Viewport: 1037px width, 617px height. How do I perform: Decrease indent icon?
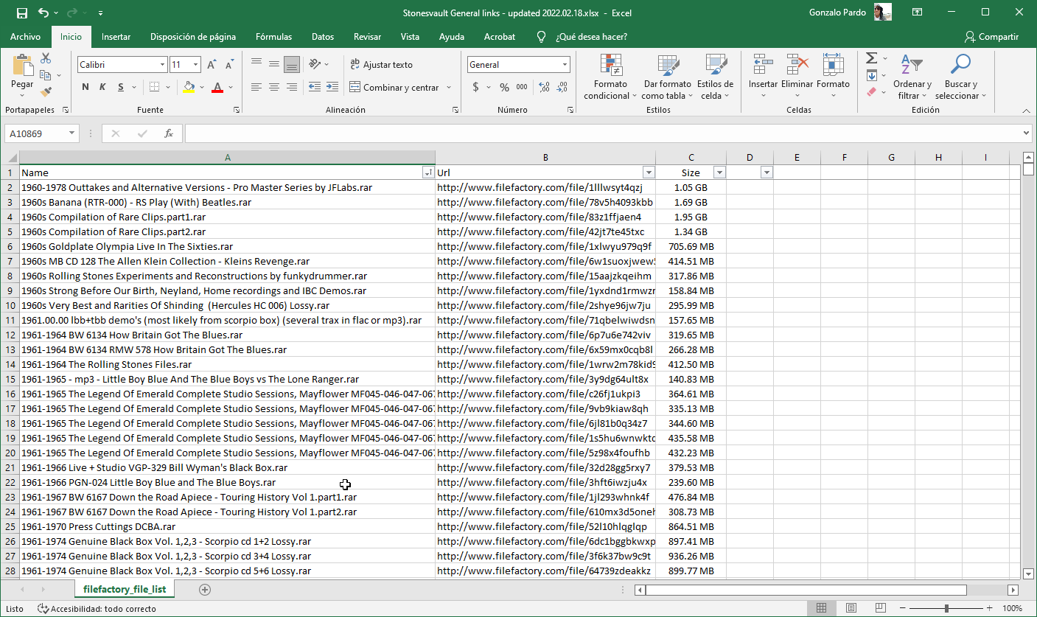tap(314, 87)
